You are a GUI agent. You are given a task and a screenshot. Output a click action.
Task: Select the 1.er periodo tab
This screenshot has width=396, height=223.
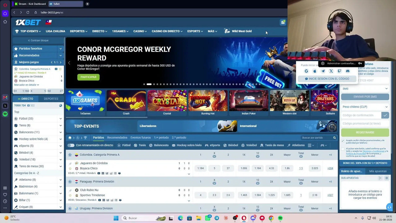pos(161,138)
